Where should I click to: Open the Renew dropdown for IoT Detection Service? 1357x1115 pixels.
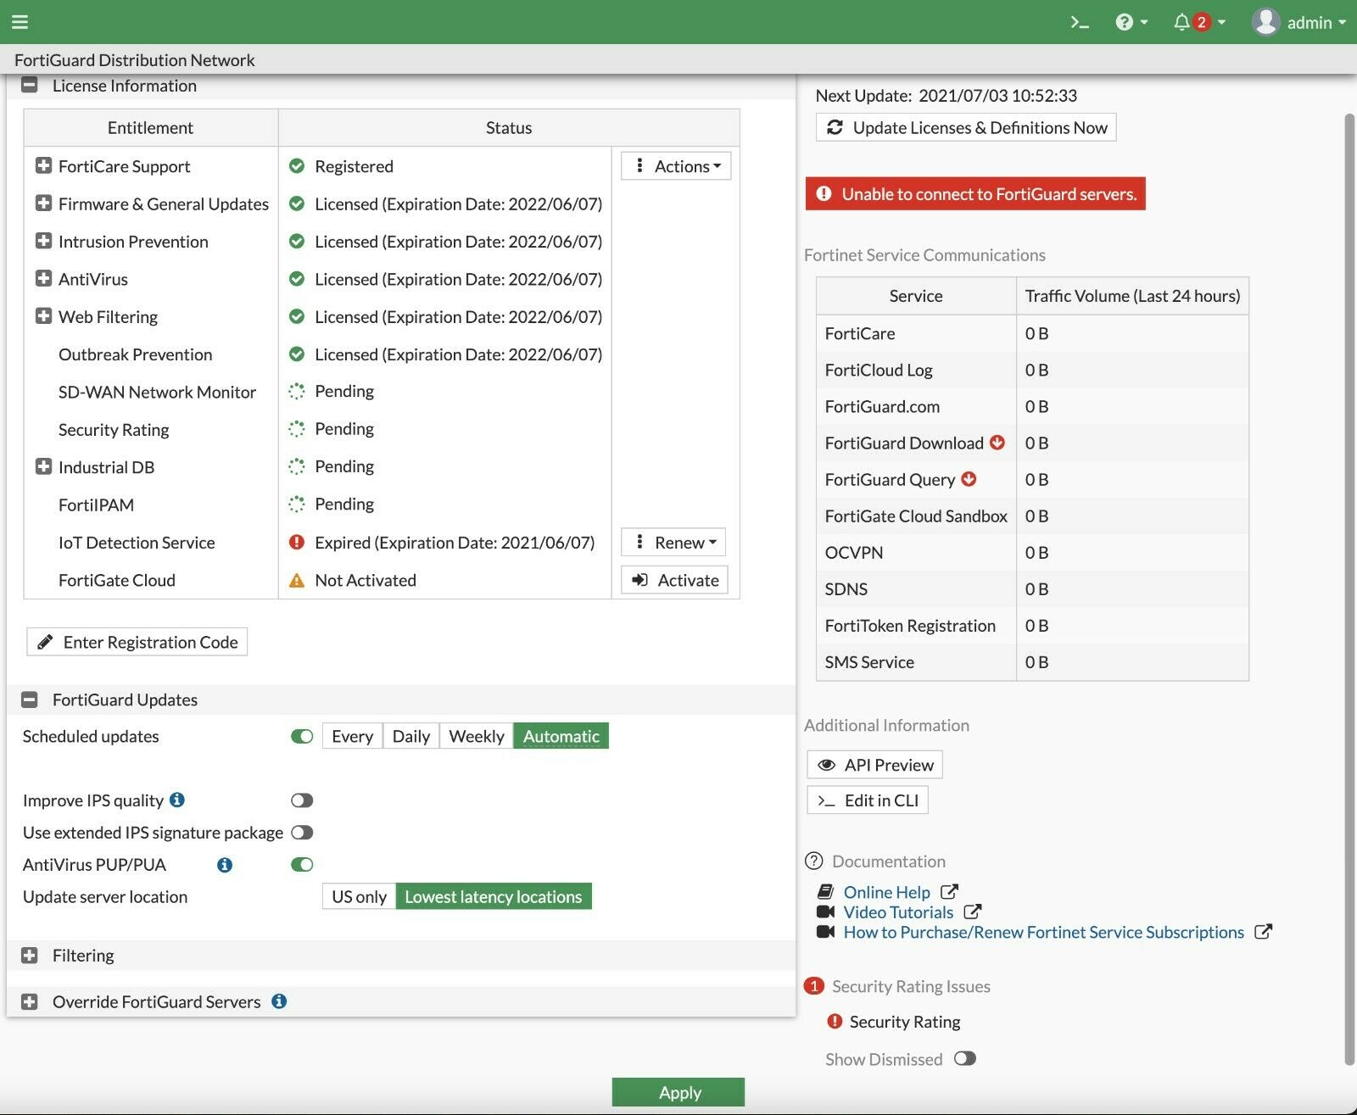[x=673, y=542]
